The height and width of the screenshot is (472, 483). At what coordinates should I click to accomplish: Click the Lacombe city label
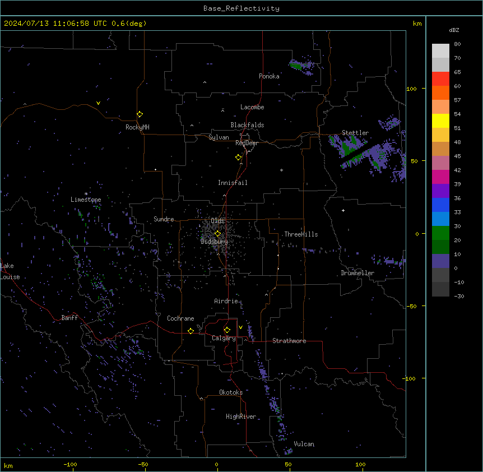coord(252,107)
